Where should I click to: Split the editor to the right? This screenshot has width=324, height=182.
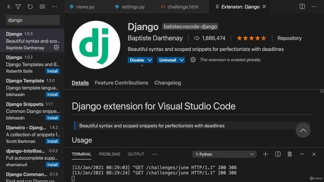(x=302, y=7)
